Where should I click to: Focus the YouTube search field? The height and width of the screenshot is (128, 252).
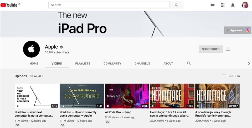[x=109, y=5]
